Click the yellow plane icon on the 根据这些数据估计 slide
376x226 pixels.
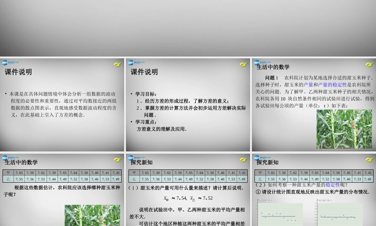pos(117,160)
